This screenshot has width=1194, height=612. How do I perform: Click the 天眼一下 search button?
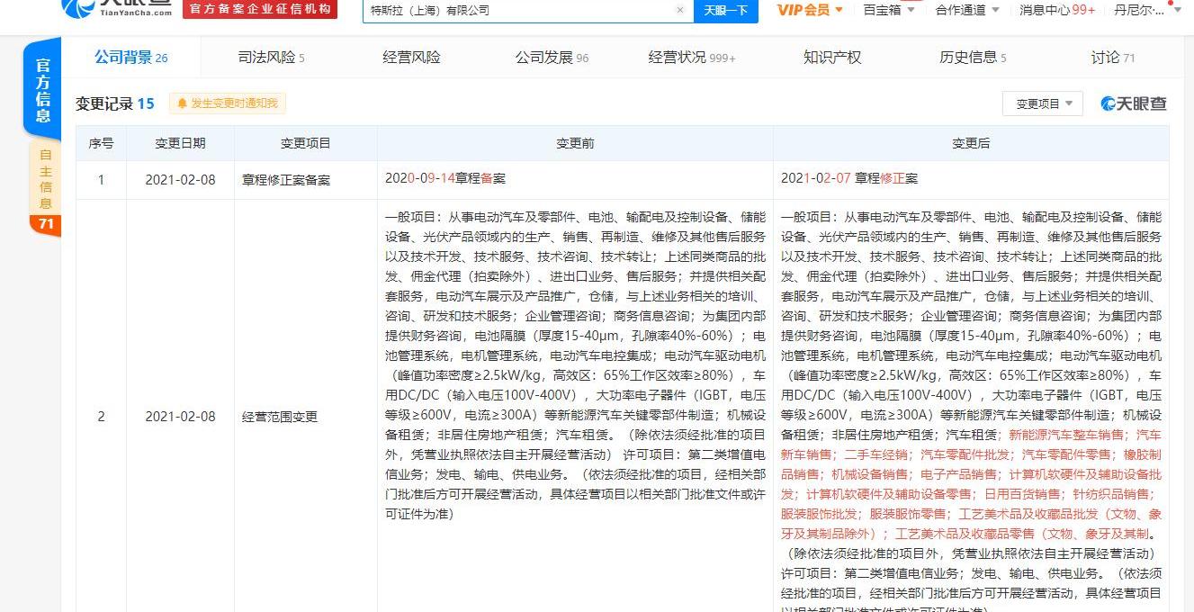[725, 10]
